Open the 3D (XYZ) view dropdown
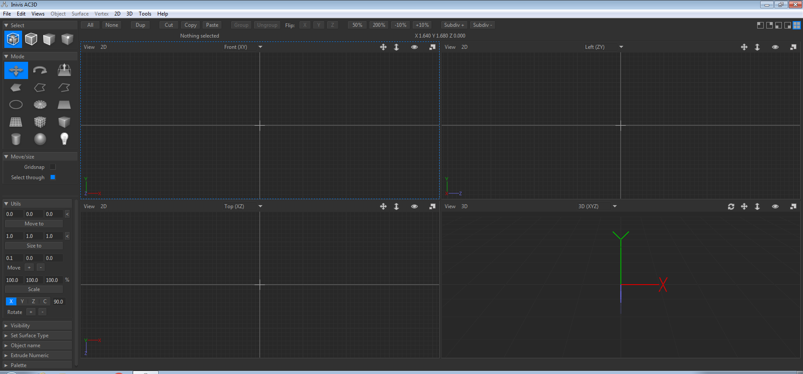 pyautogui.click(x=615, y=206)
